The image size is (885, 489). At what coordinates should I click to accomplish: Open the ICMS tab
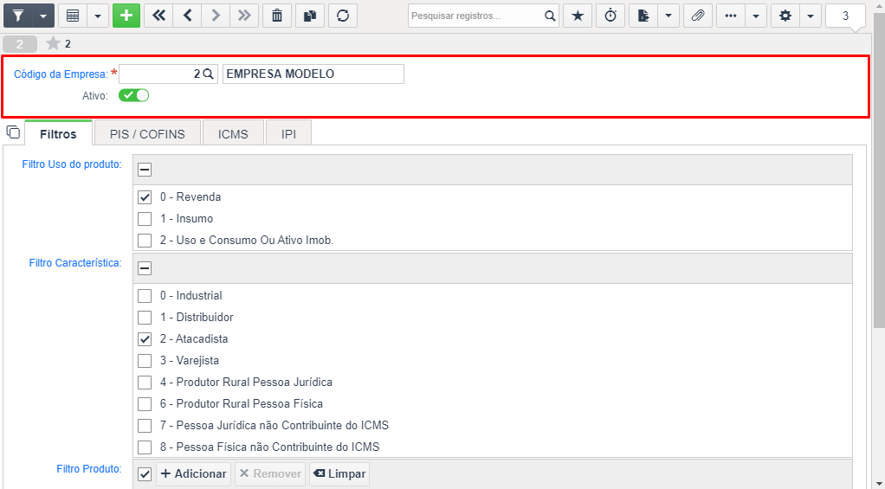tap(233, 134)
